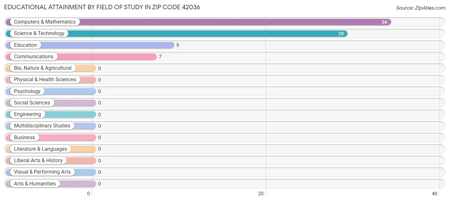Click the value 34 on the purple bar
Viewport: 449px width, 201px height.
tap(384, 22)
